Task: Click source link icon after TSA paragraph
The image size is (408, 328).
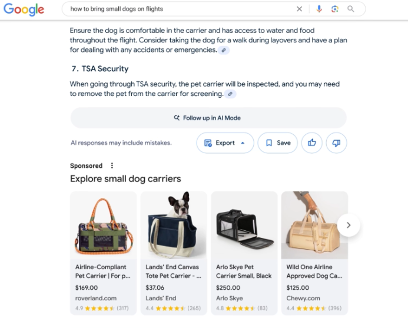Action: [231, 94]
